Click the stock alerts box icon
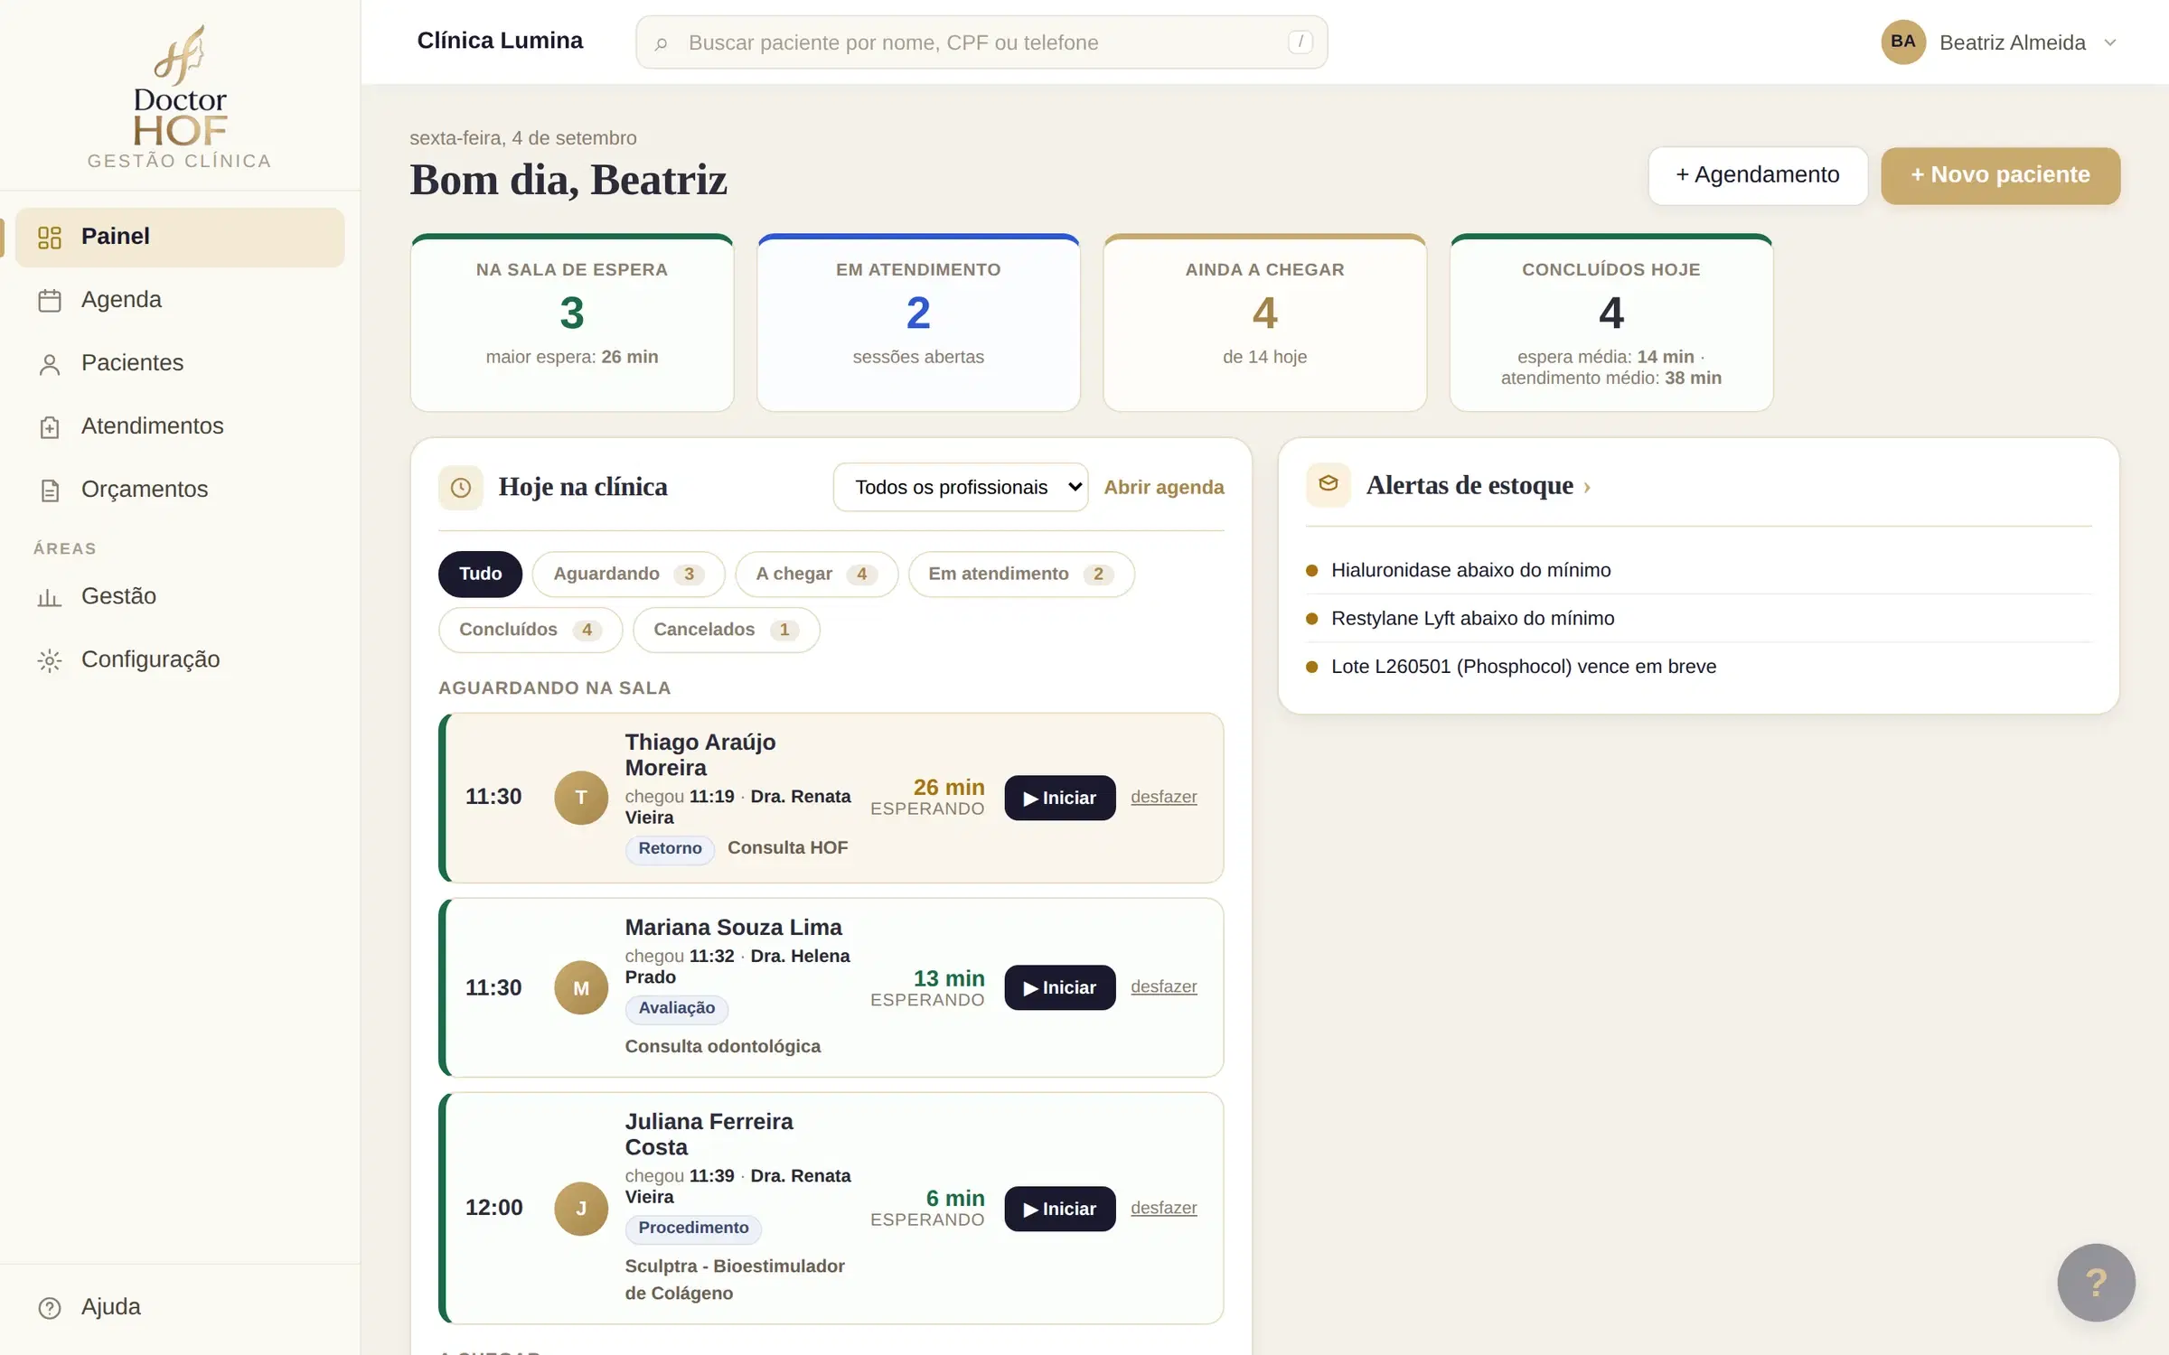2169x1355 pixels. (1328, 485)
